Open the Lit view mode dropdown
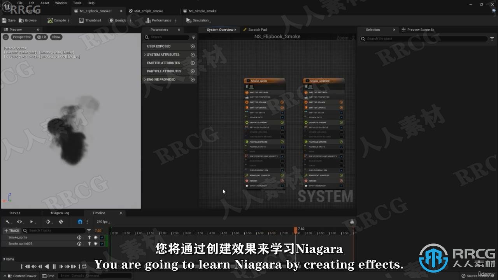This screenshot has height=280, width=498. [41, 37]
